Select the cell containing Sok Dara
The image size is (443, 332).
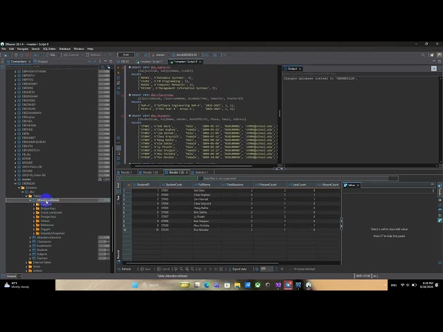[206, 191]
